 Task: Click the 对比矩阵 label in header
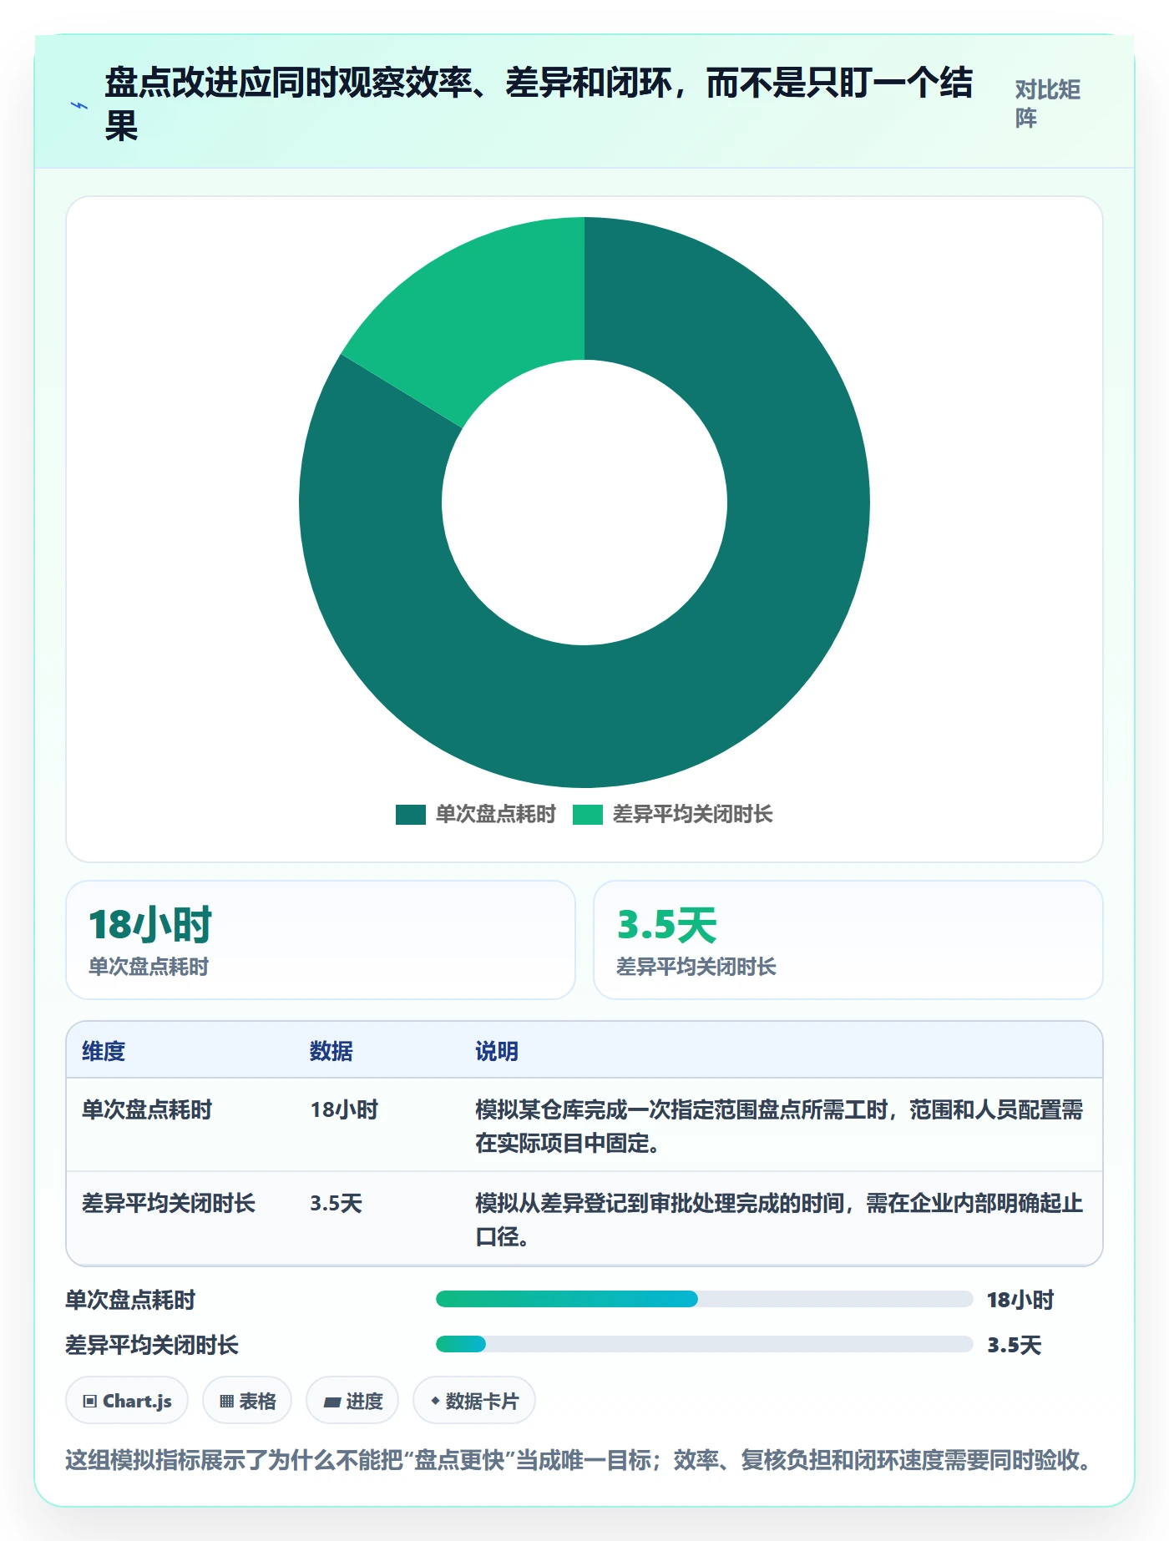[x=1048, y=104]
